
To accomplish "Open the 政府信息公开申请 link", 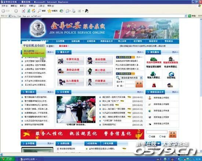I will point(161,111).
